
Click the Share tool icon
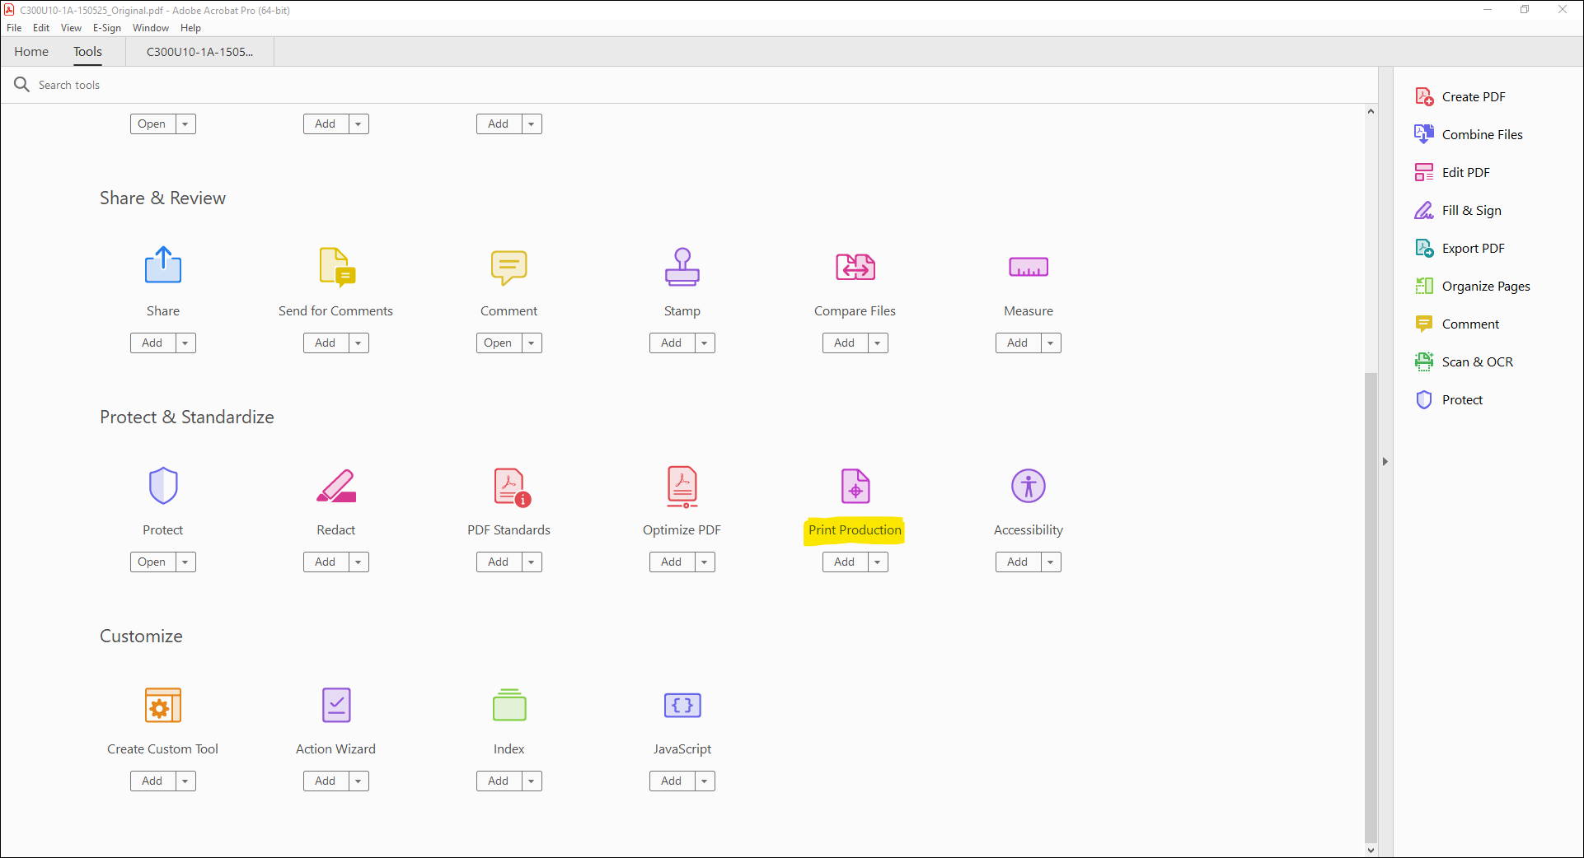click(x=163, y=265)
